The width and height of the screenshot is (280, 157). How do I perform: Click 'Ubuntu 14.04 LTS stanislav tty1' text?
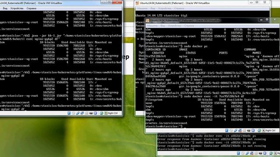coord(161,16)
